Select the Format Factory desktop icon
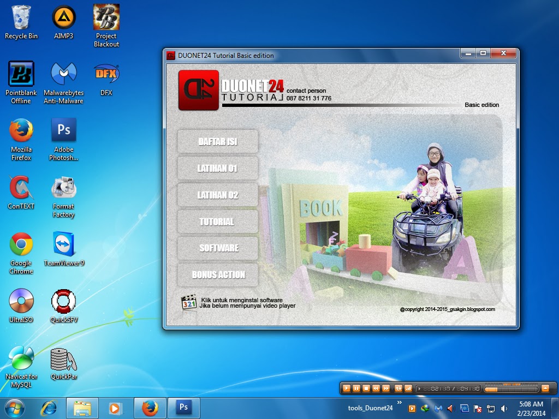 [x=63, y=196]
